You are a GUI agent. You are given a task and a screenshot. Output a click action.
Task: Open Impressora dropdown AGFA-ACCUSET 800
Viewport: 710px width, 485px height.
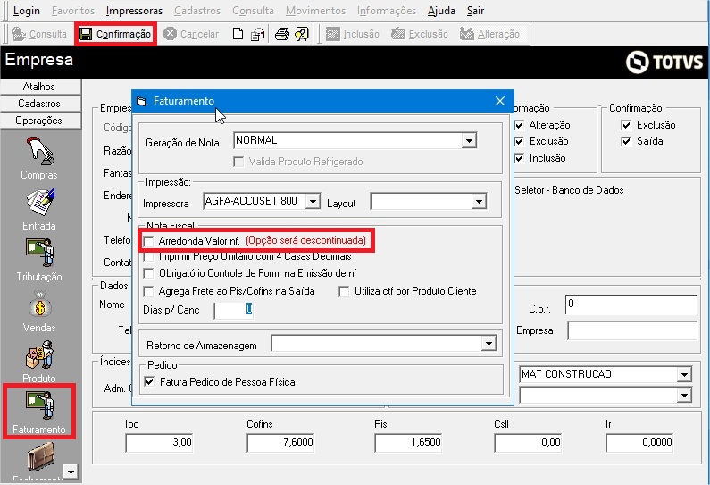point(313,201)
